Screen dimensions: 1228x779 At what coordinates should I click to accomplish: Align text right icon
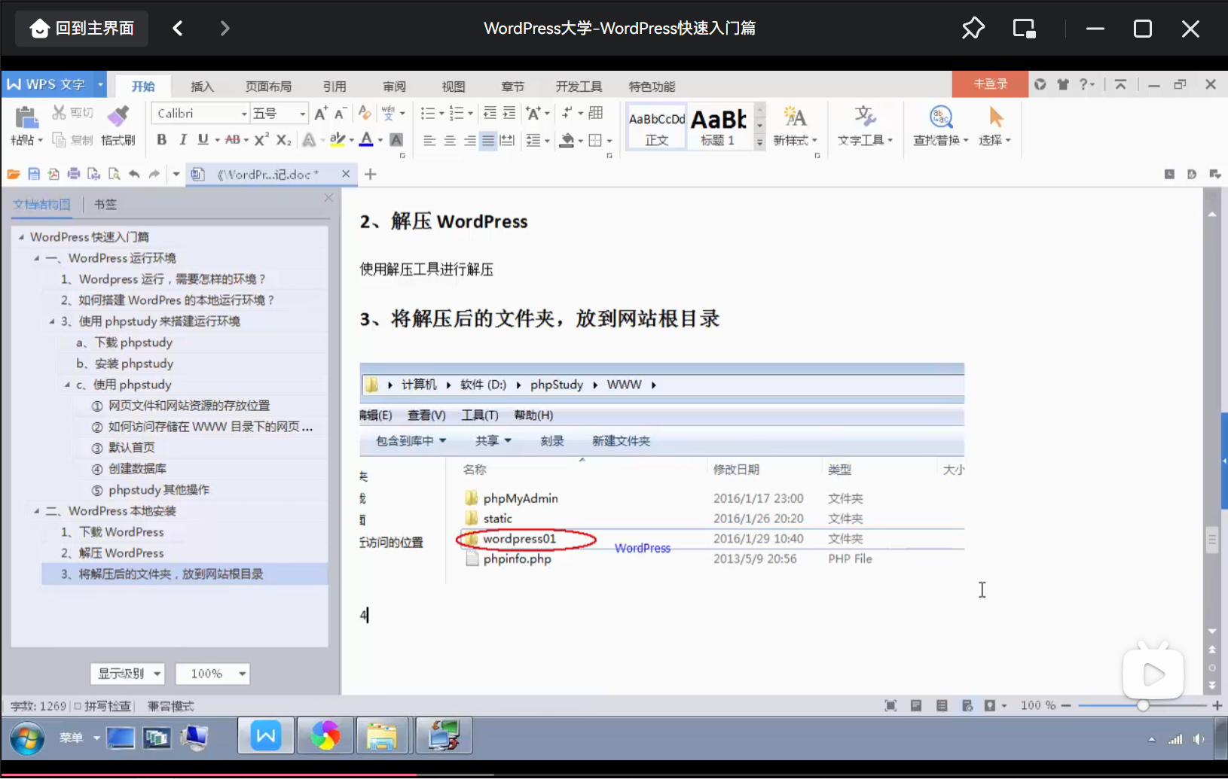click(469, 140)
